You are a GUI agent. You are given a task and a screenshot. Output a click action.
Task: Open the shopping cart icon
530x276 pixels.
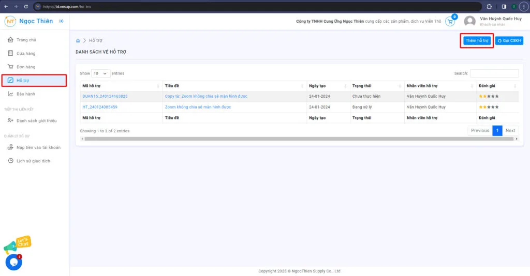tap(450, 22)
